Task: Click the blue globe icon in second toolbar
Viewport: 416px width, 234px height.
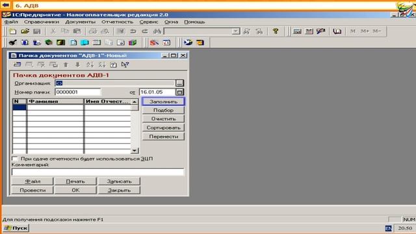Action: pos(188,42)
